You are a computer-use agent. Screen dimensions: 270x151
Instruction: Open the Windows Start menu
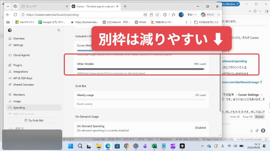71,146
